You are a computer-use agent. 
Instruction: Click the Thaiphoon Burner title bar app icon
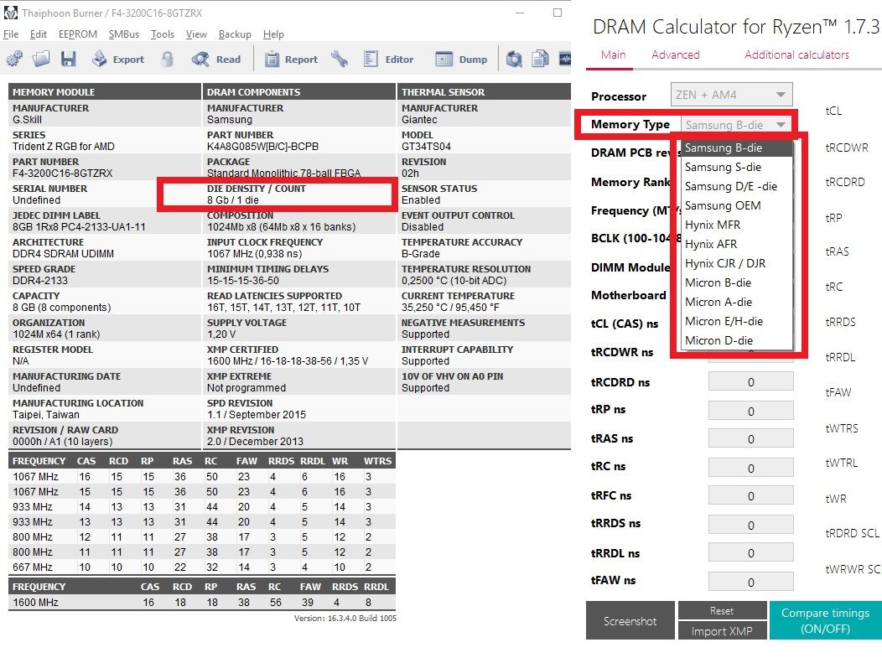click(x=11, y=13)
